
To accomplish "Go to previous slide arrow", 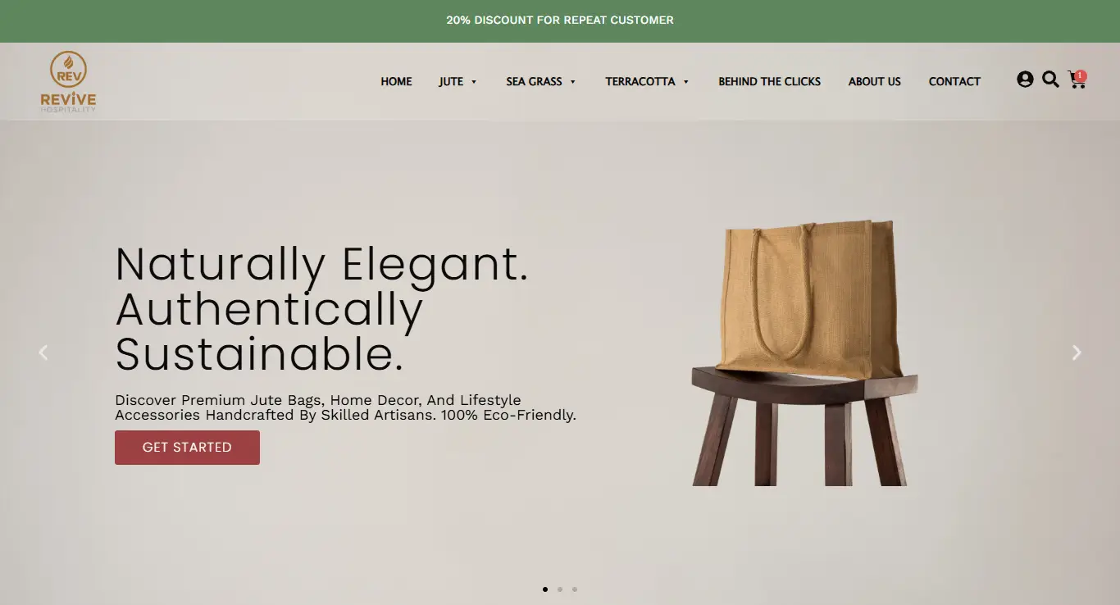I will pos(43,353).
